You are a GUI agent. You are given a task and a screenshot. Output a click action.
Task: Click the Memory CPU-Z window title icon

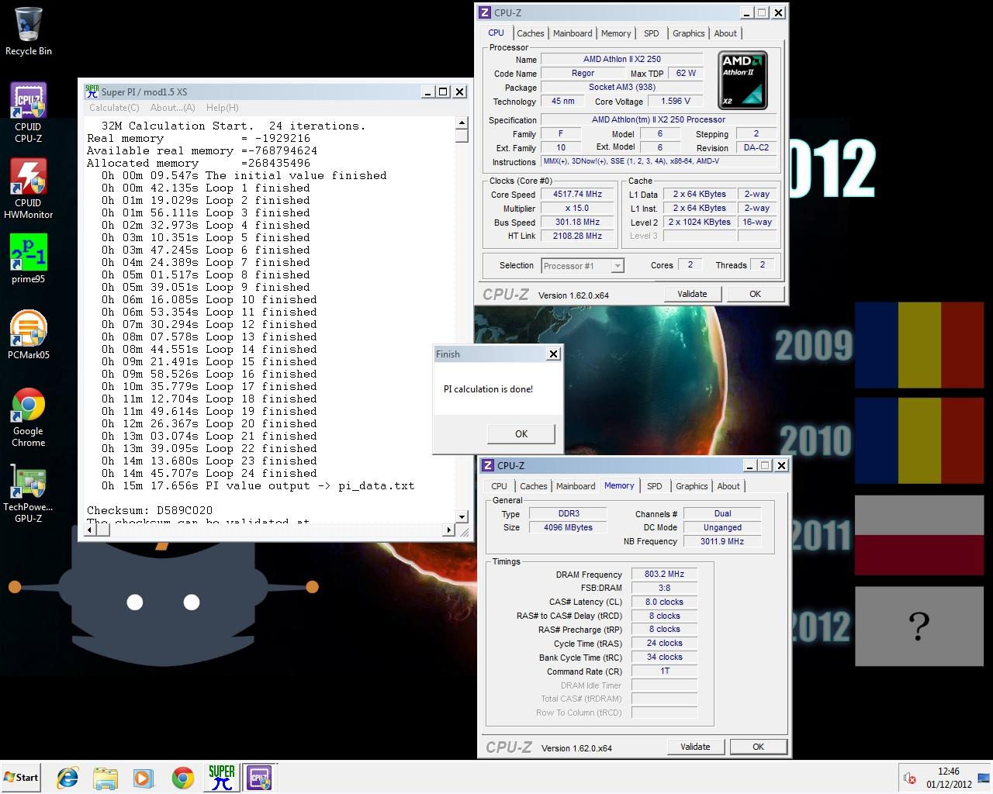pos(488,465)
